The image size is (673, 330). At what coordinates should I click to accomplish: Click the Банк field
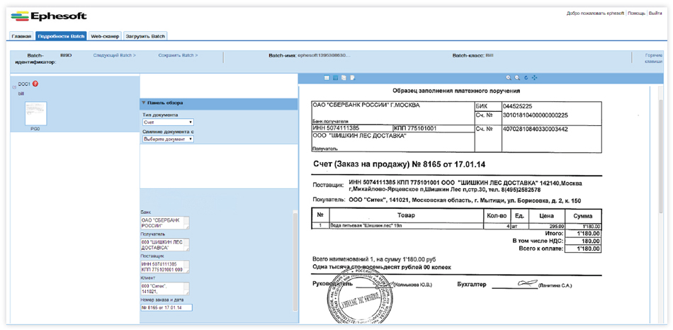(x=165, y=223)
